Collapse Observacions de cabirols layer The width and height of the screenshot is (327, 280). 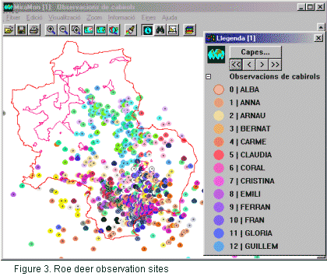click(x=209, y=77)
